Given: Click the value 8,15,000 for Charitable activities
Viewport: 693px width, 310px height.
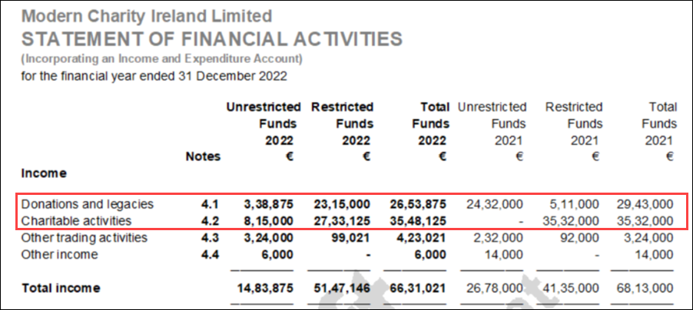Looking at the screenshot, I should tap(268, 221).
